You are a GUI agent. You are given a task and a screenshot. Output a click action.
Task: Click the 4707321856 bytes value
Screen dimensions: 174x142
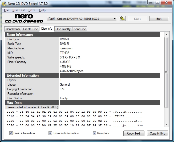click(72, 71)
